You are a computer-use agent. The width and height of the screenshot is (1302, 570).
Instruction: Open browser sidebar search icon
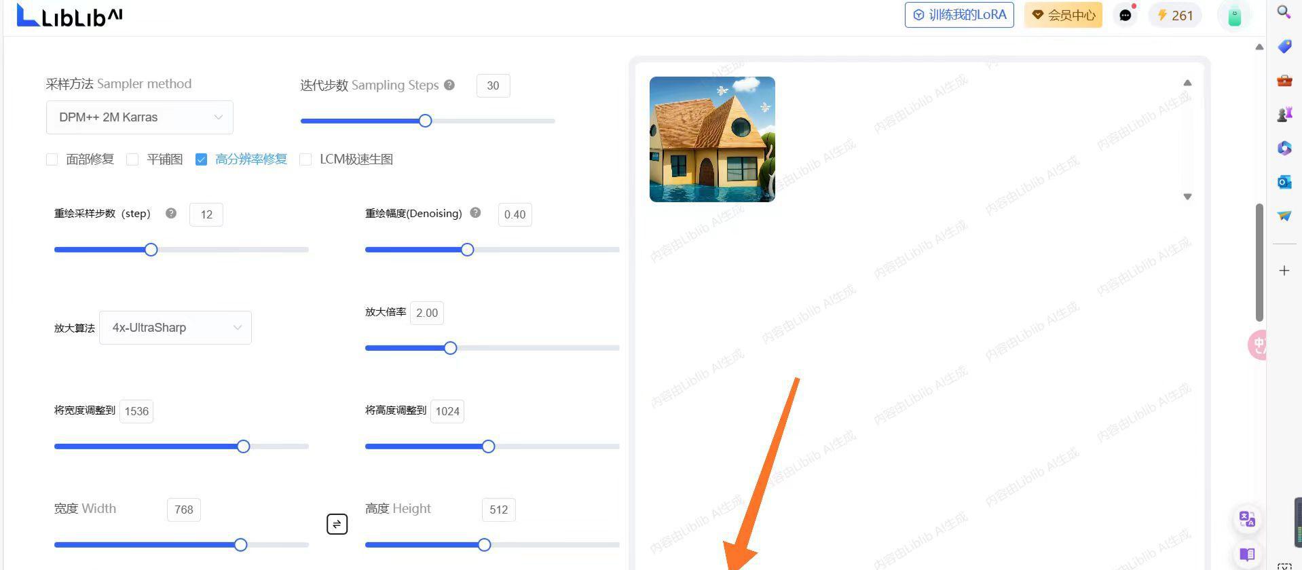[x=1284, y=12]
